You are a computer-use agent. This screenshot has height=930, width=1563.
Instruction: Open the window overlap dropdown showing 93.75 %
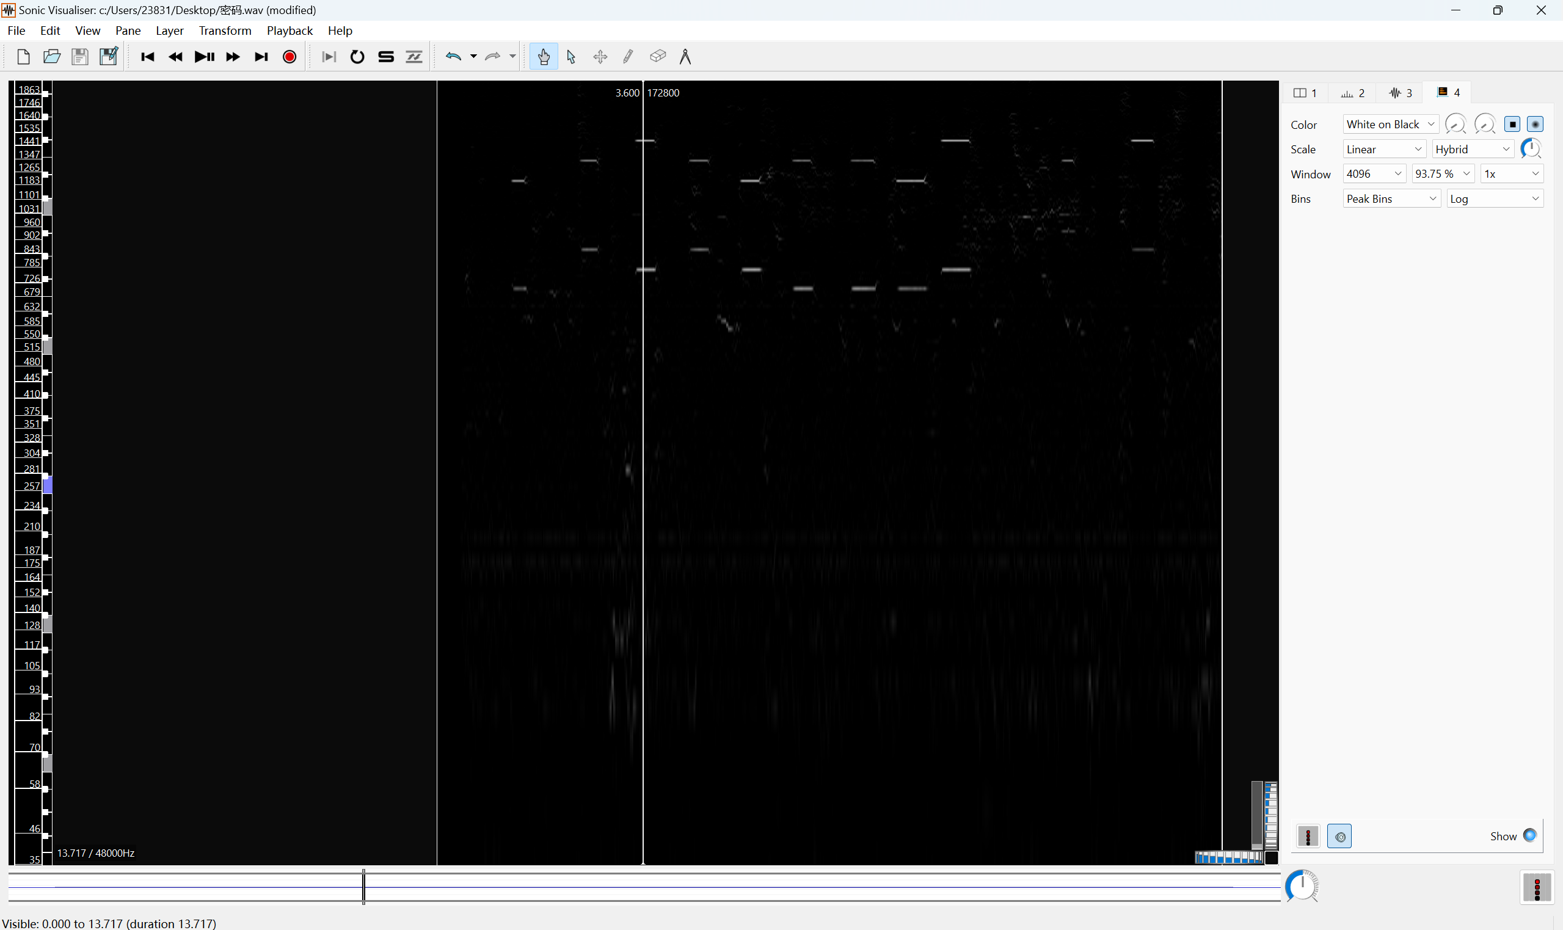pyautogui.click(x=1443, y=173)
